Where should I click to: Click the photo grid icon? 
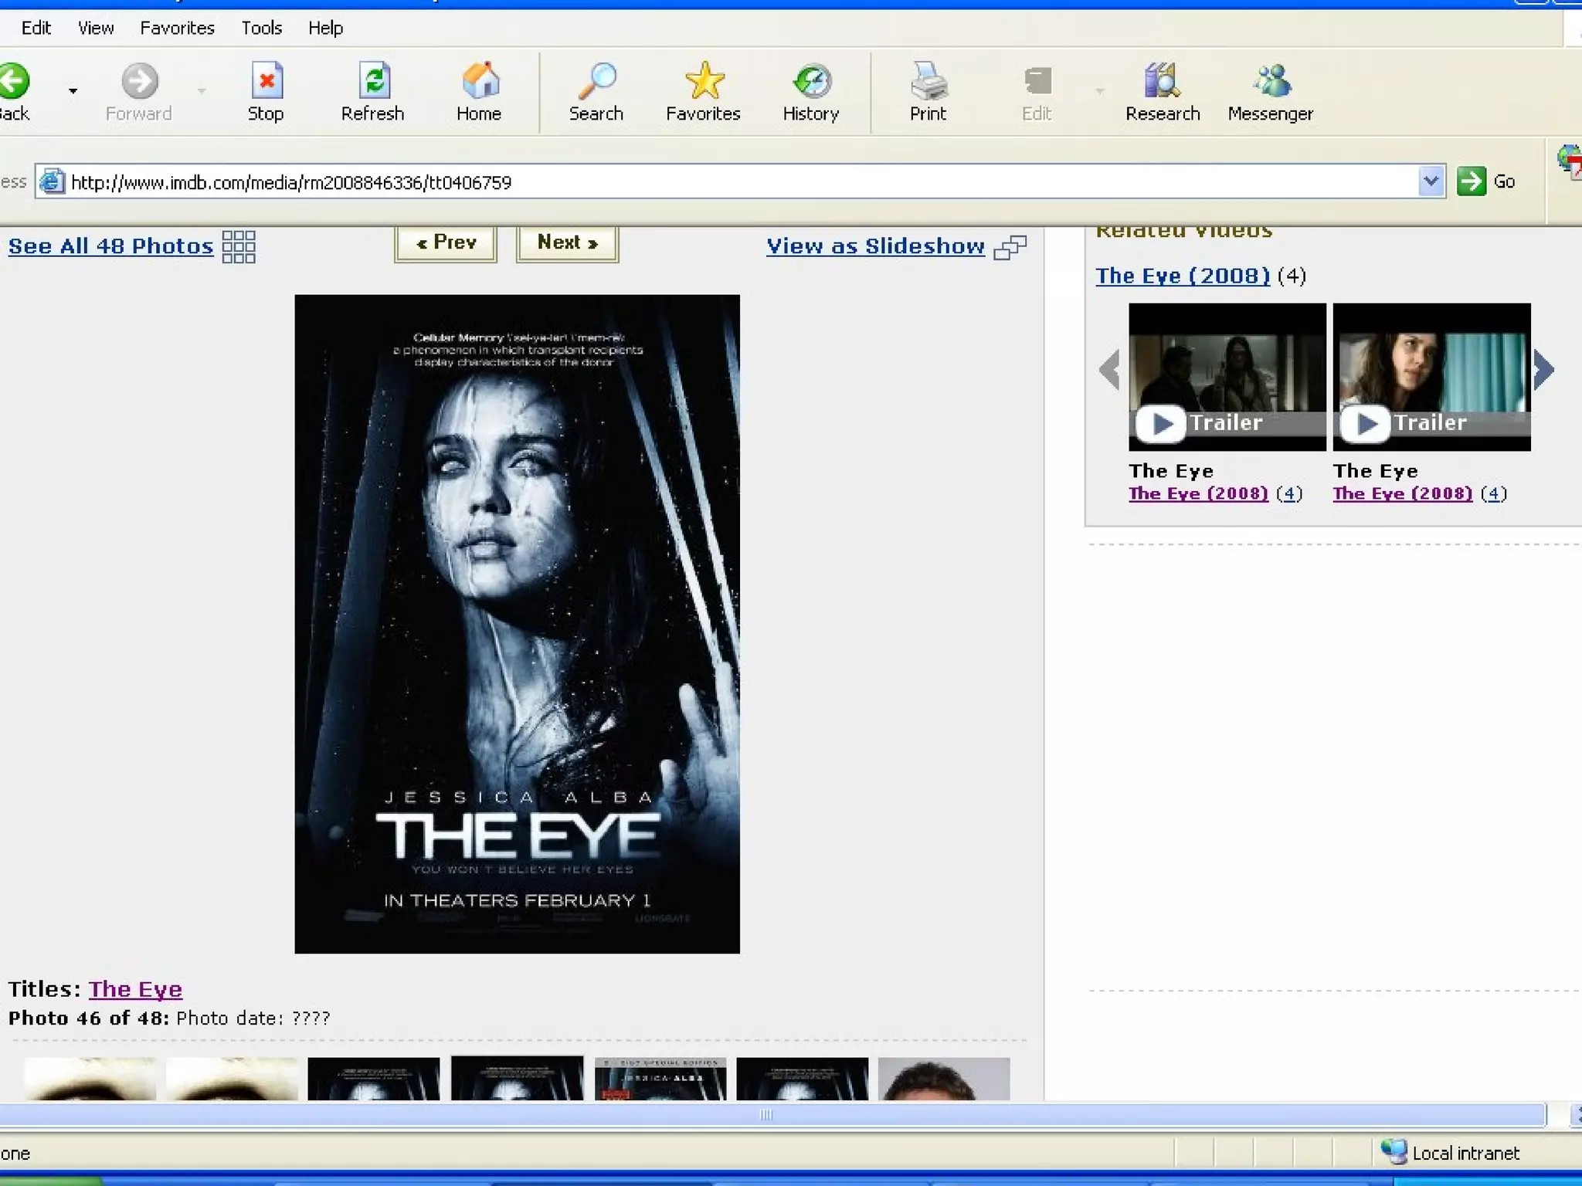pyautogui.click(x=238, y=247)
